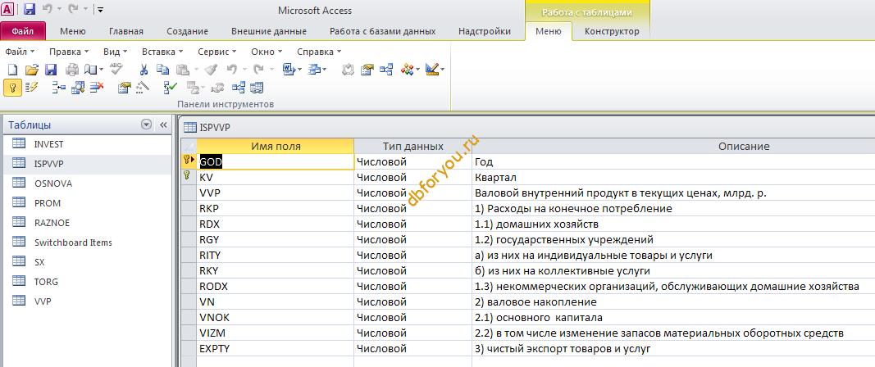
Task: Collapse navigation pane with double chevron
Action: 163,125
